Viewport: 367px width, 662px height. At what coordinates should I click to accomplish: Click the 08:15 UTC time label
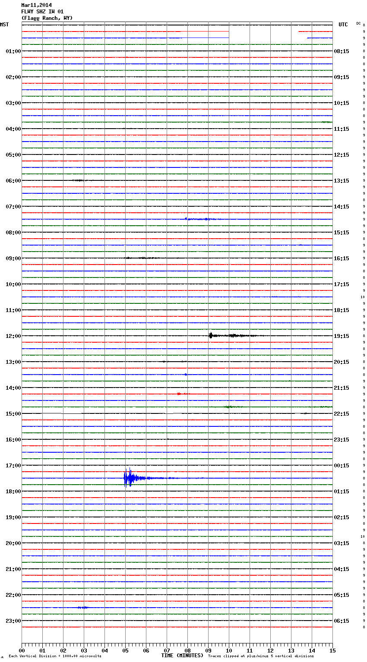coord(342,51)
